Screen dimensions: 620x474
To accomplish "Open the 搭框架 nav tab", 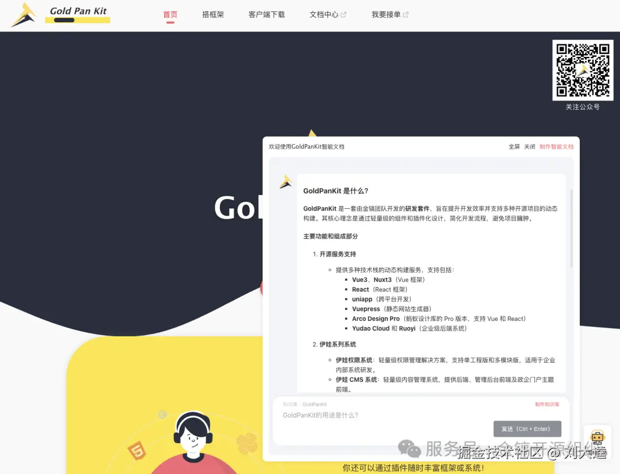I will 213,14.
